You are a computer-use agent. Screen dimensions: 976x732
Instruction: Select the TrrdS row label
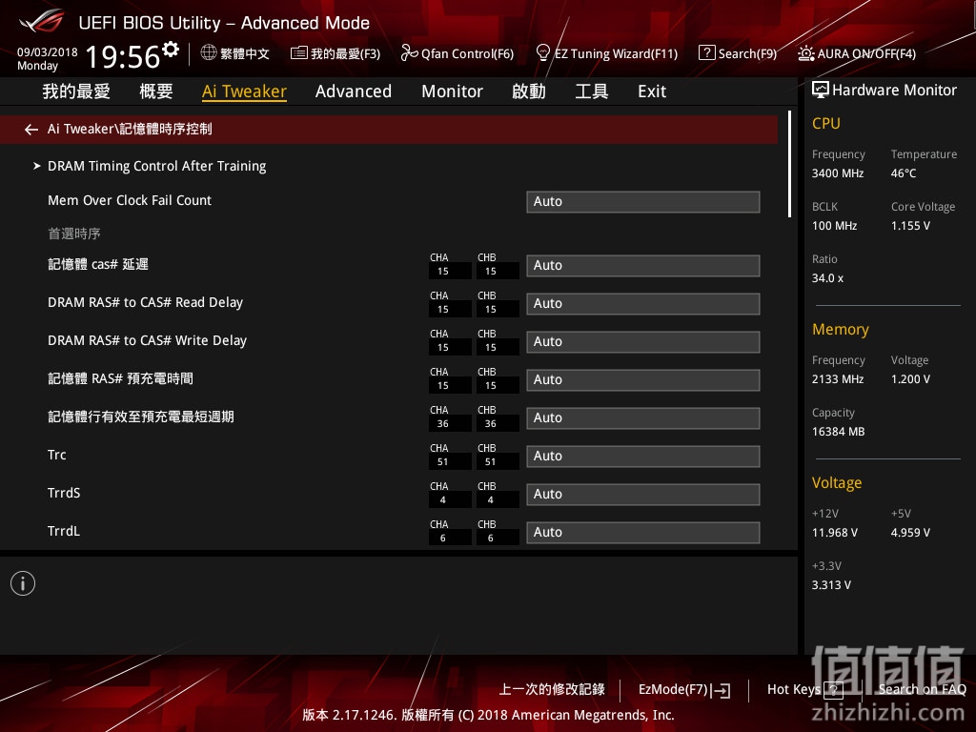tap(64, 493)
